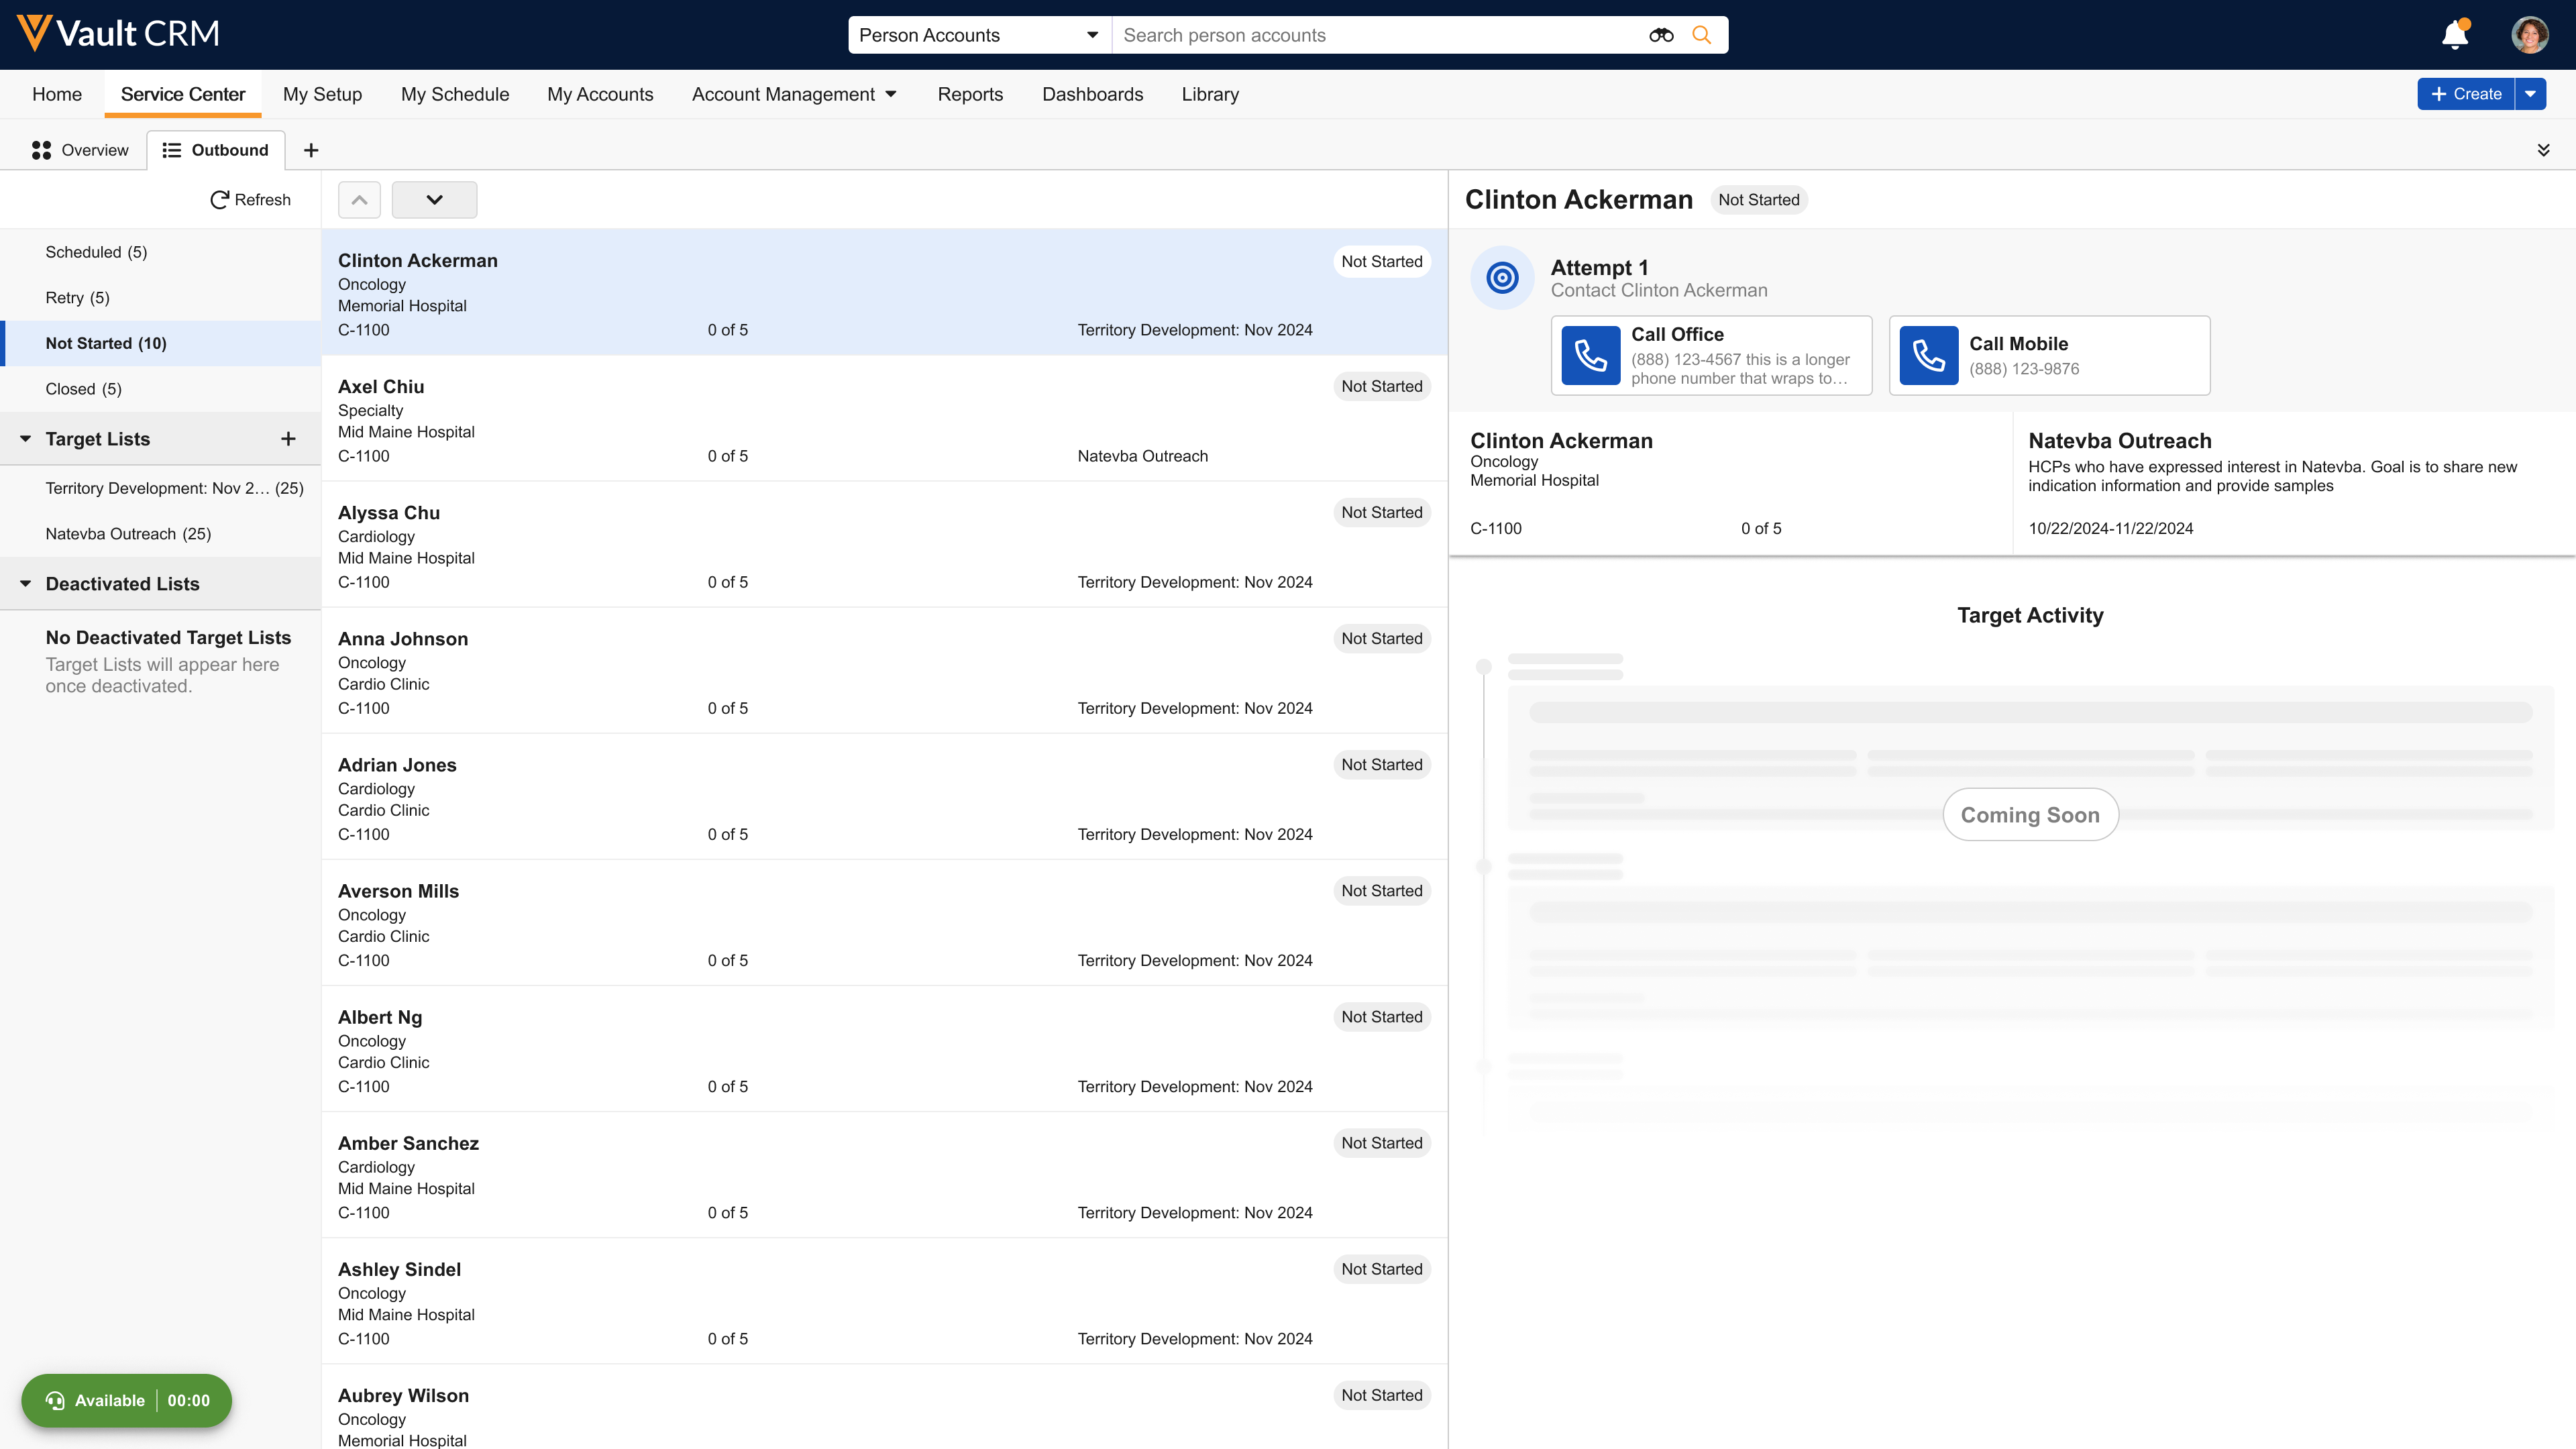Click into Search person accounts field

click(1380, 35)
